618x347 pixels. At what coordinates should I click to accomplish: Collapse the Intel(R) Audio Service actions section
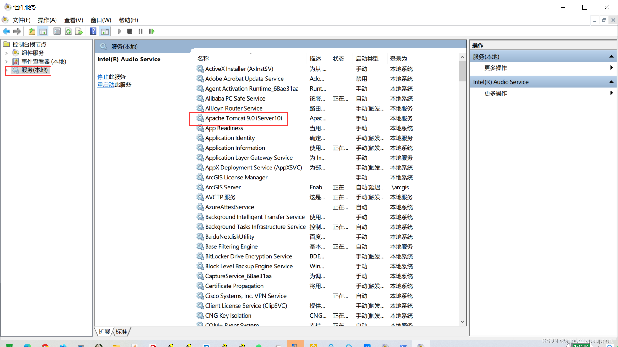point(611,82)
